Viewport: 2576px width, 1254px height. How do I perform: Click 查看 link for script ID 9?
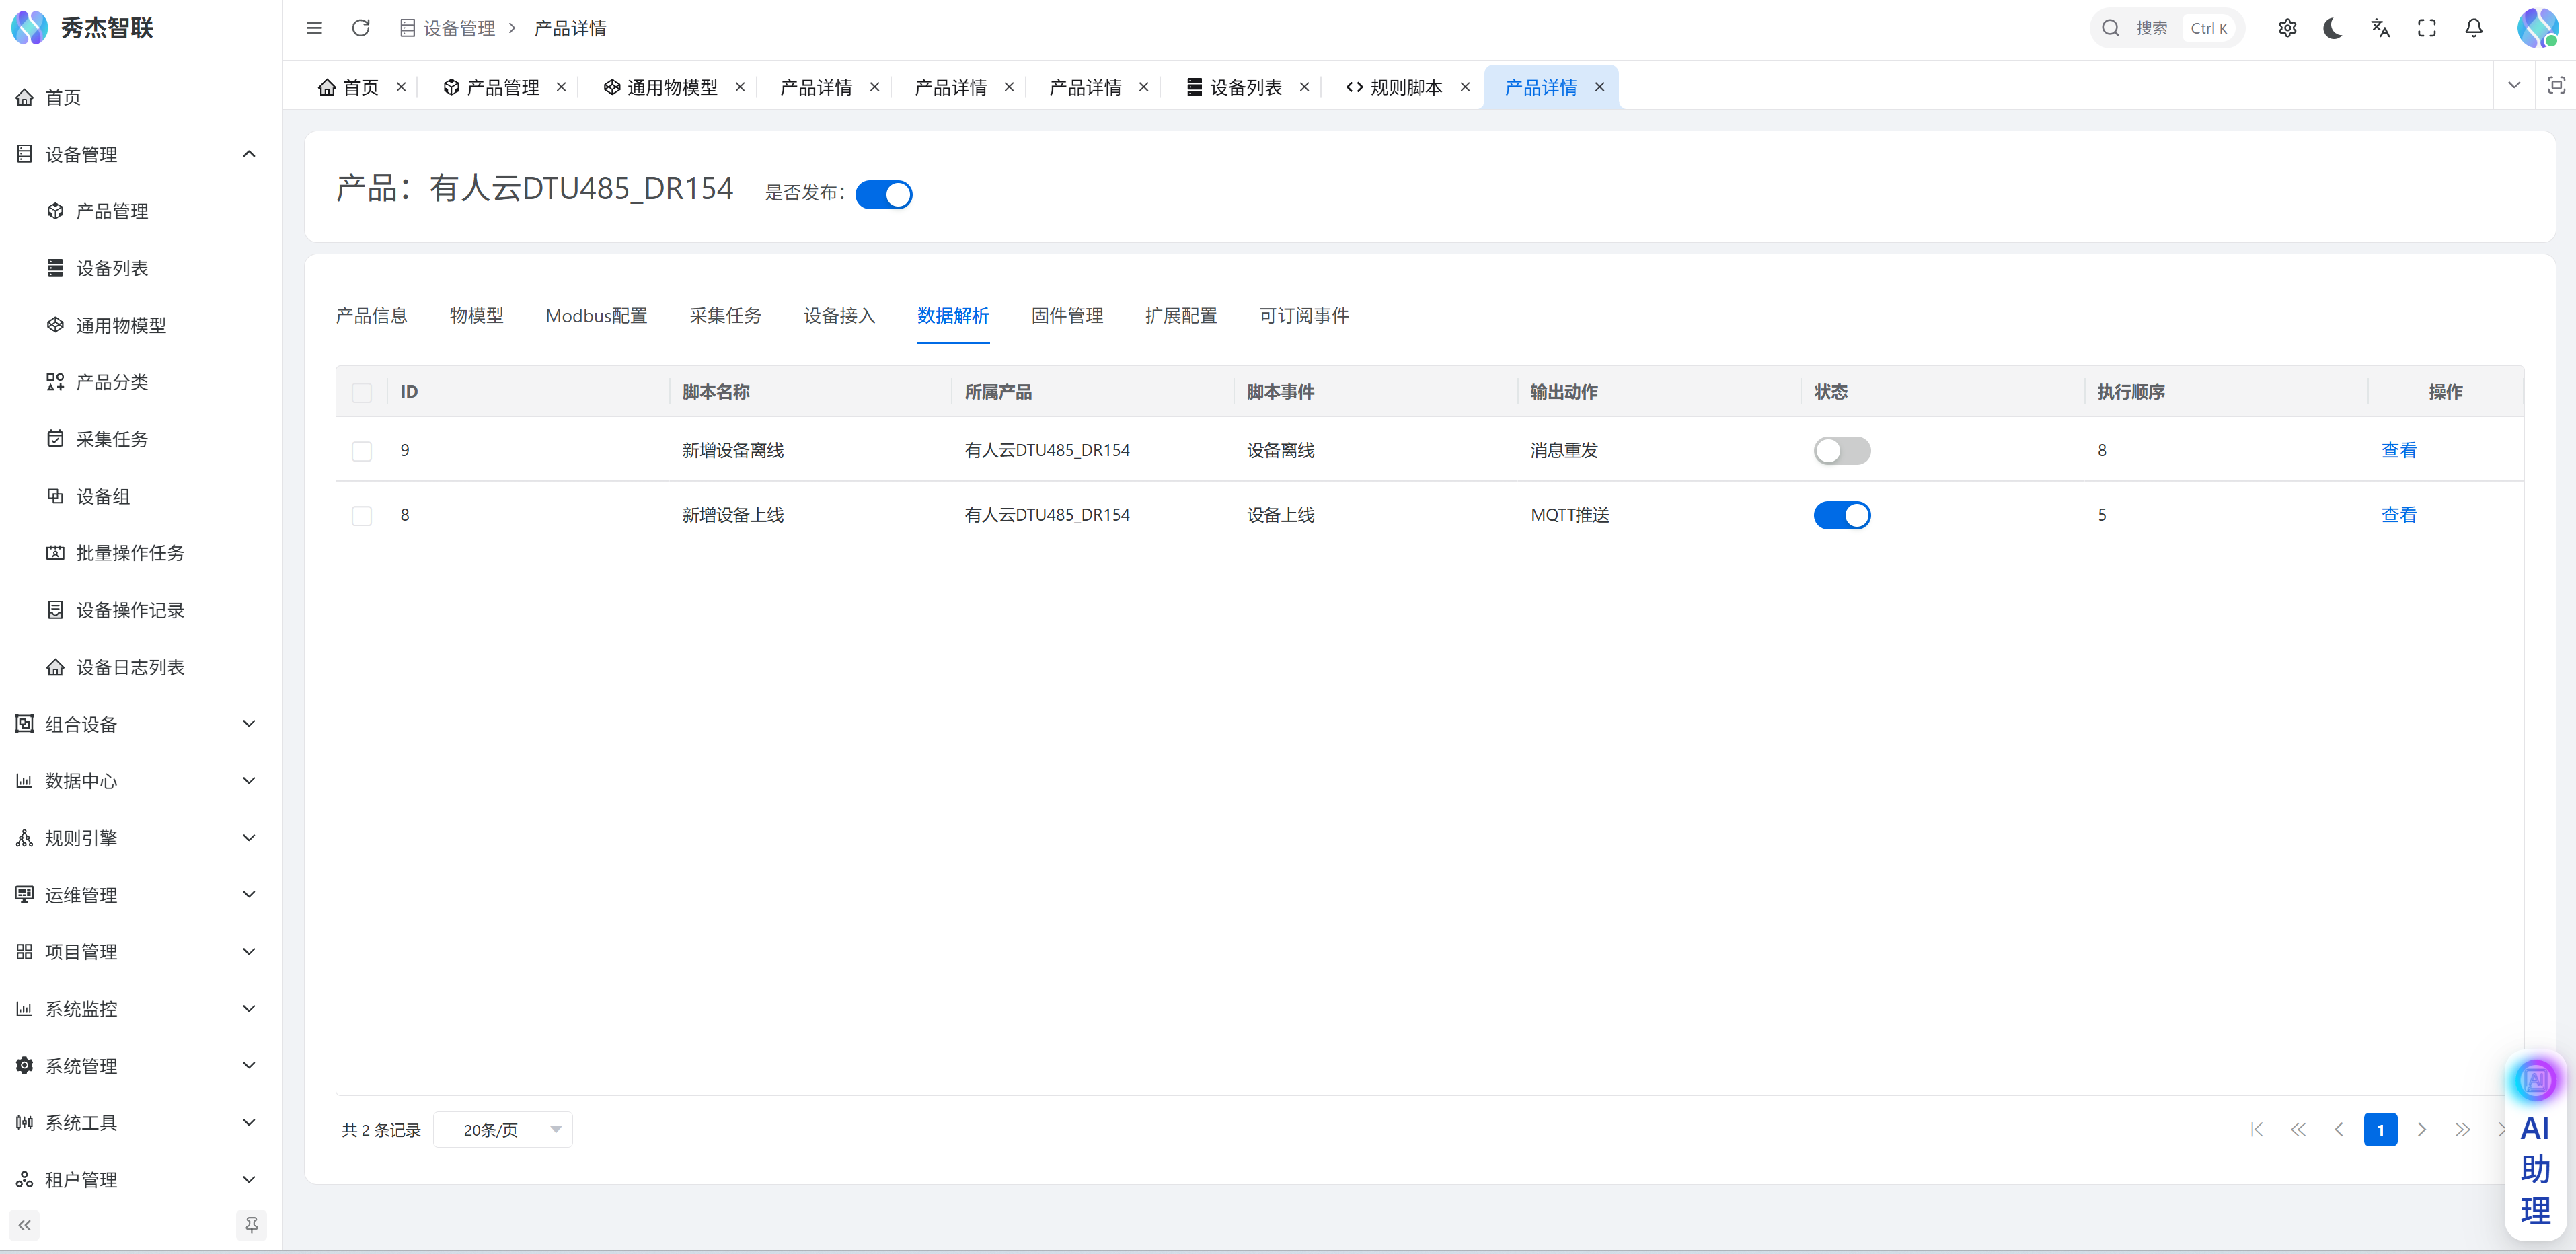tap(2398, 451)
